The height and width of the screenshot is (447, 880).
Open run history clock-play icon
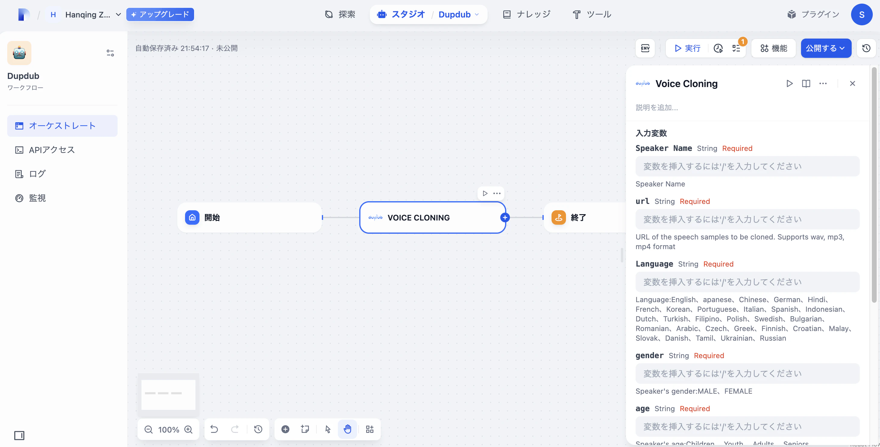(718, 48)
